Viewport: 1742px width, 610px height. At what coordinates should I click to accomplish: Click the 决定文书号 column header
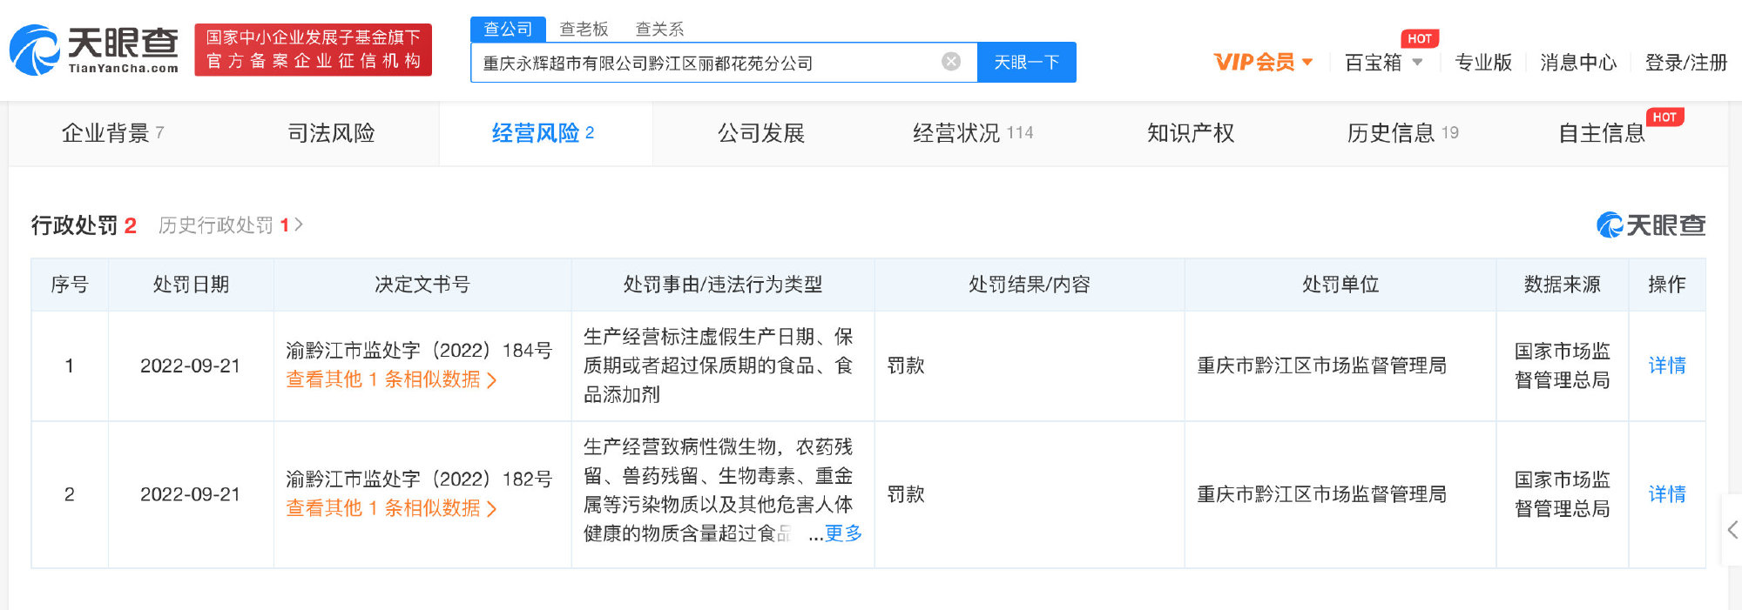pyautogui.click(x=422, y=285)
